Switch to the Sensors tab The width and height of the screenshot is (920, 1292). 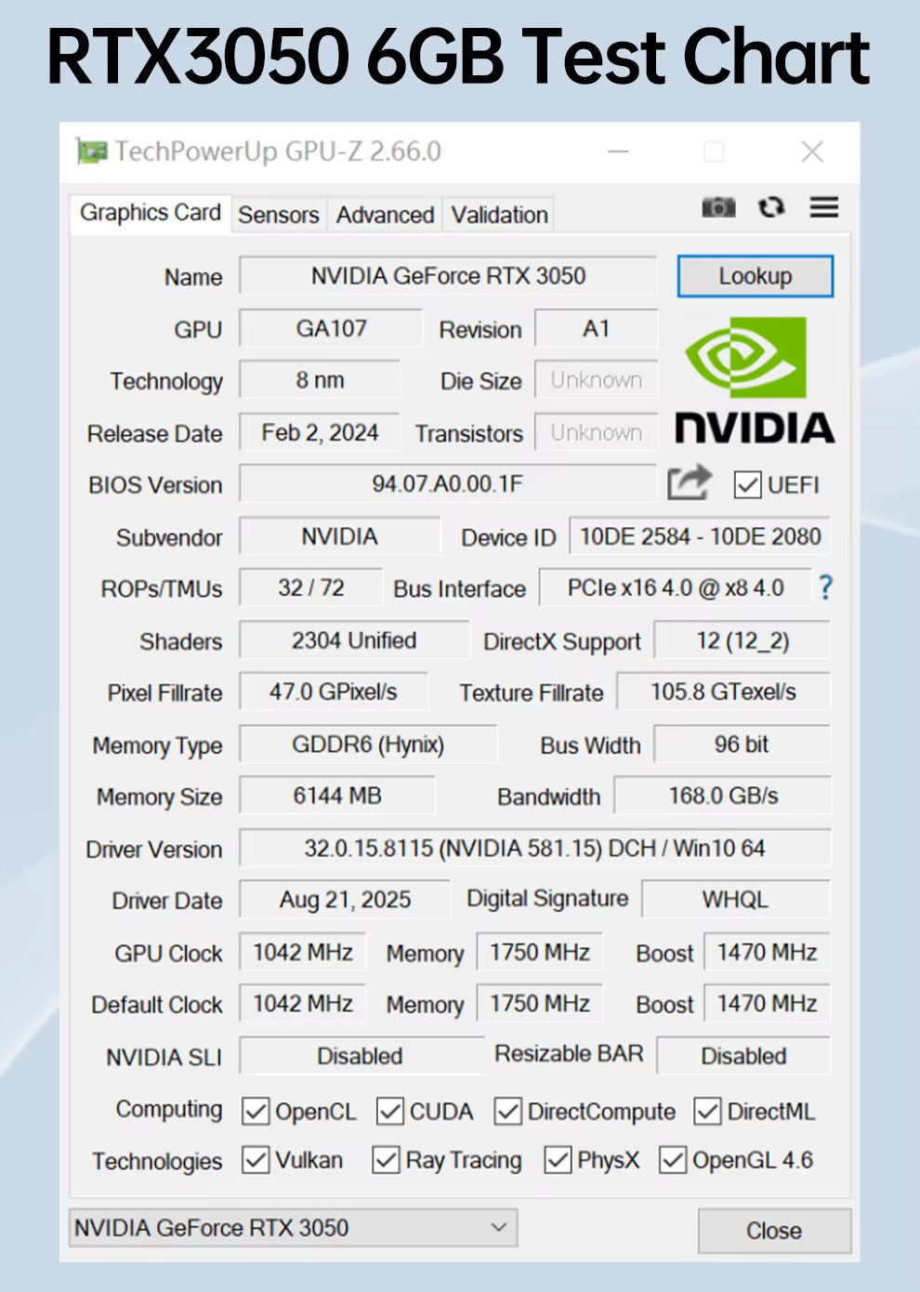tap(278, 215)
